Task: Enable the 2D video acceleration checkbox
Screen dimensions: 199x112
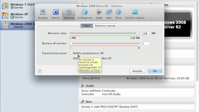Action: point(71,58)
